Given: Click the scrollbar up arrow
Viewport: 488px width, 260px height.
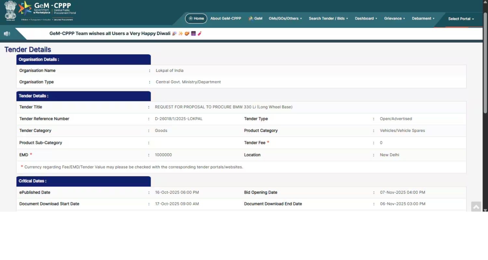Looking at the screenshot, I should point(485,2).
